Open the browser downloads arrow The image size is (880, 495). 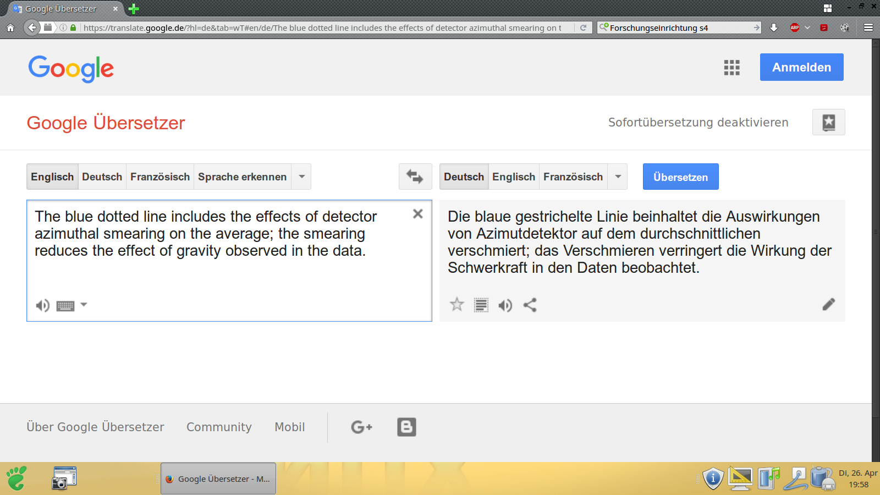(x=774, y=28)
